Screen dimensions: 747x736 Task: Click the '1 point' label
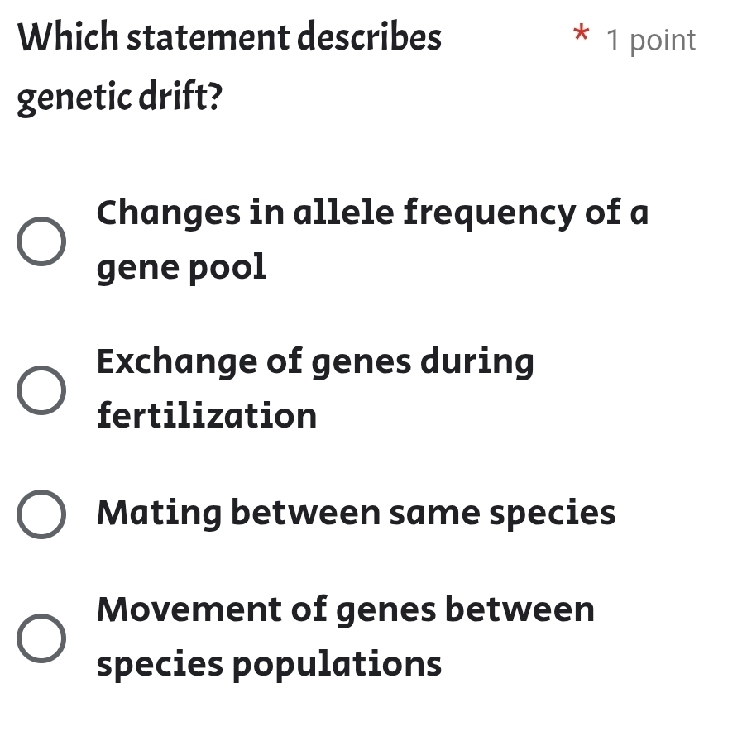[651, 39]
